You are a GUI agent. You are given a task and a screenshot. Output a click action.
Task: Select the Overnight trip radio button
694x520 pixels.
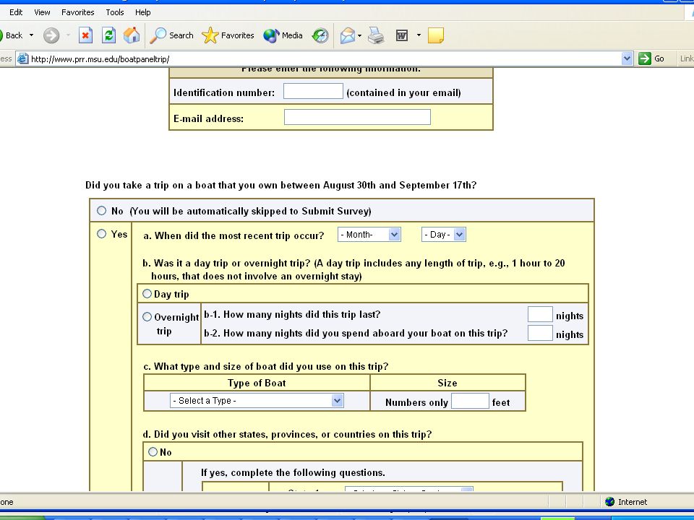[x=147, y=316]
